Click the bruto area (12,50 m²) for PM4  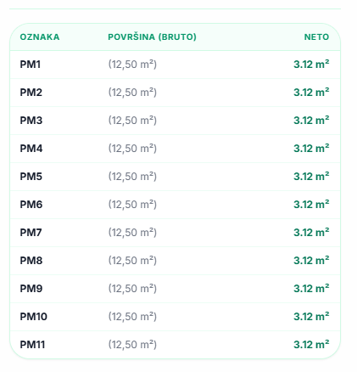132,149
